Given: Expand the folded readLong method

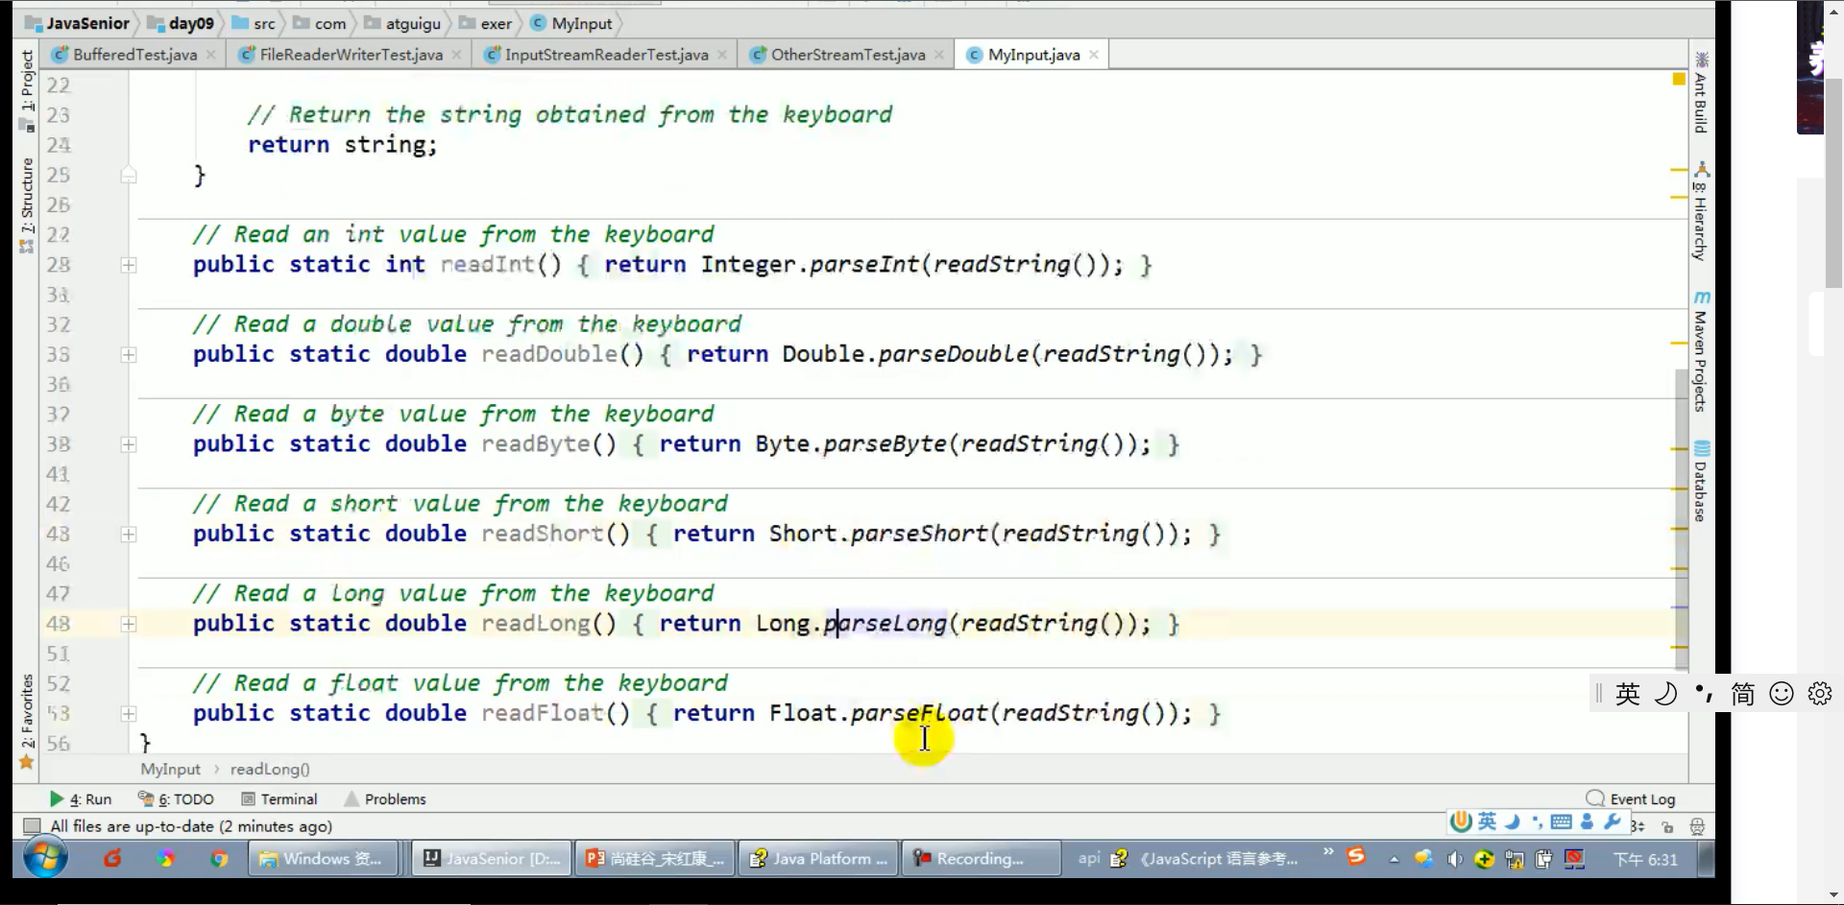Looking at the screenshot, I should coord(129,624).
